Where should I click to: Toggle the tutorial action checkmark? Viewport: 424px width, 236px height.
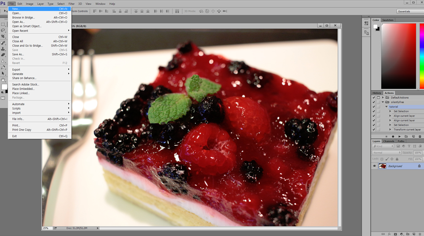tap(374, 107)
